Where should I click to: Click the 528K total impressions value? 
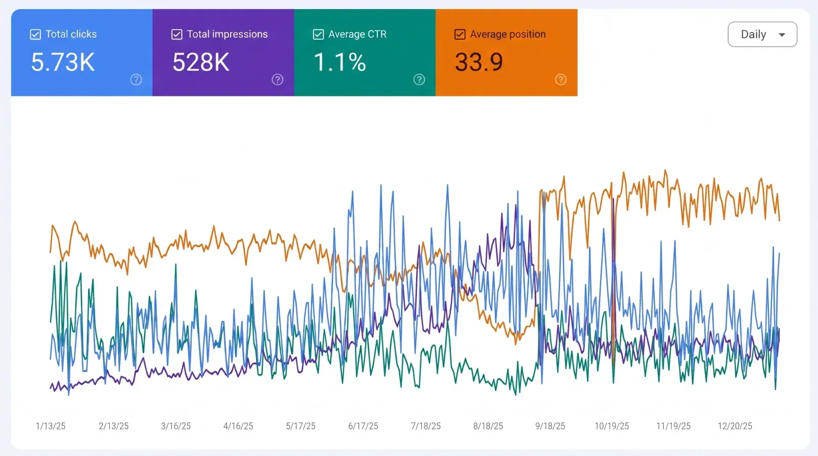tap(201, 62)
